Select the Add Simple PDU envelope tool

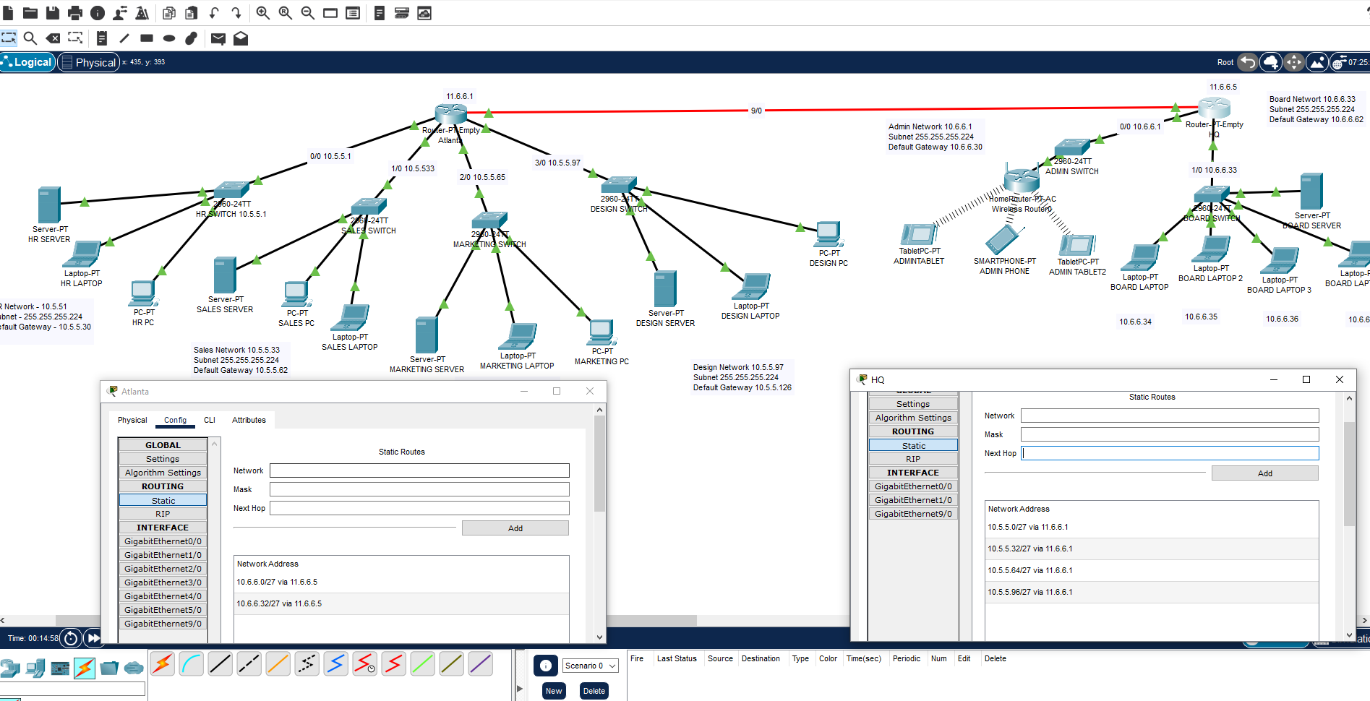(x=218, y=38)
